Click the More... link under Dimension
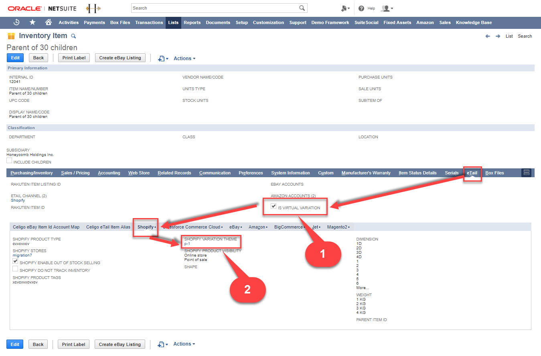The width and height of the screenshot is (541, 356). [363, 288]
